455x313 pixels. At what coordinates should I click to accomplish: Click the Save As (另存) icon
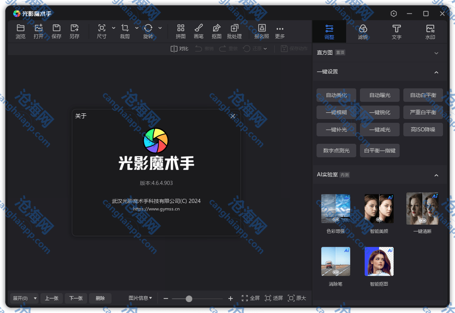(x=74, y=28)
